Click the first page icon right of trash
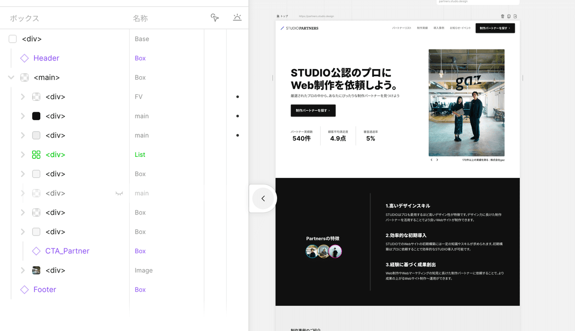Screen dimensions: 575x331 (x=509, y=16)
